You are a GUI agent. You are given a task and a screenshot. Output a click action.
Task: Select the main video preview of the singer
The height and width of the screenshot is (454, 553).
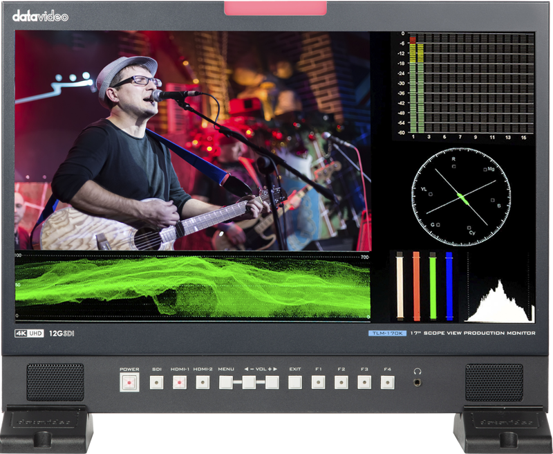point(193,140)
